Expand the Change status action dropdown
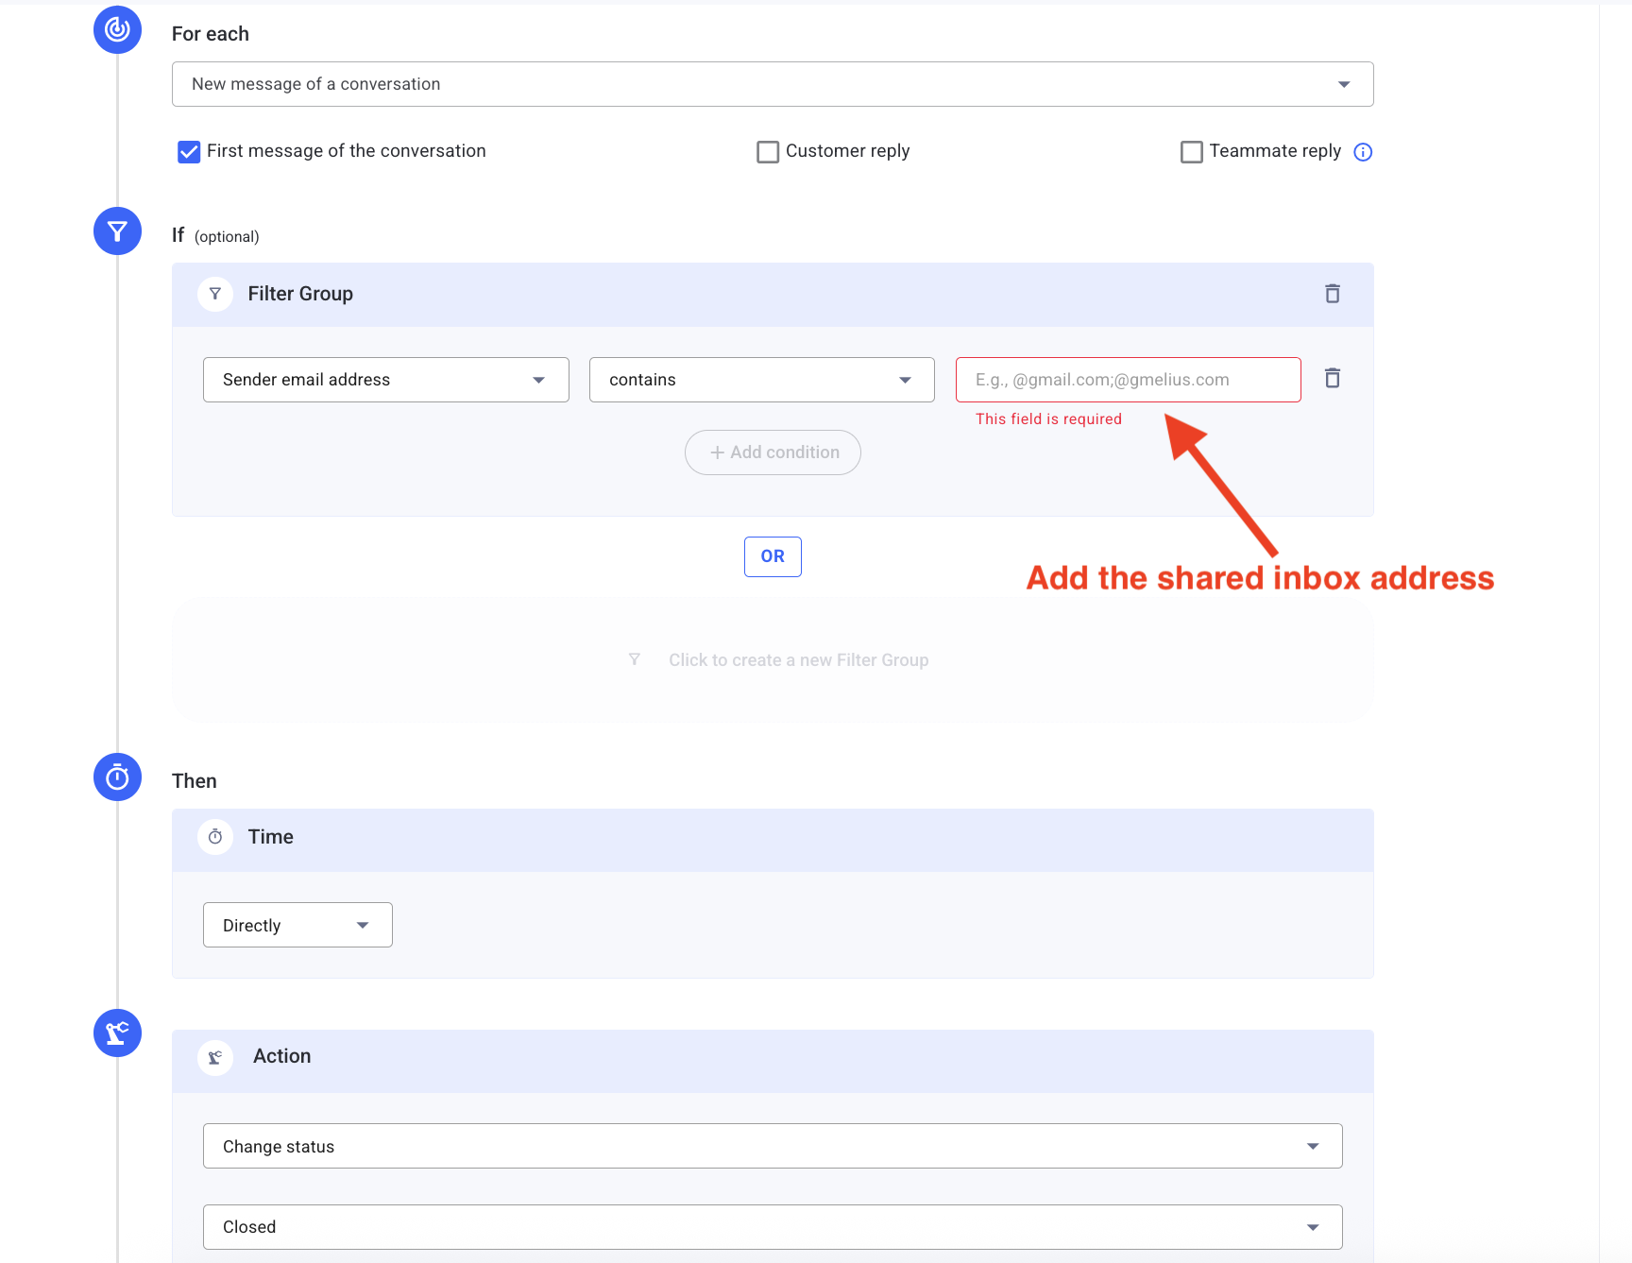The height and width of the screenshot is (1263, 1632). 772,1146
